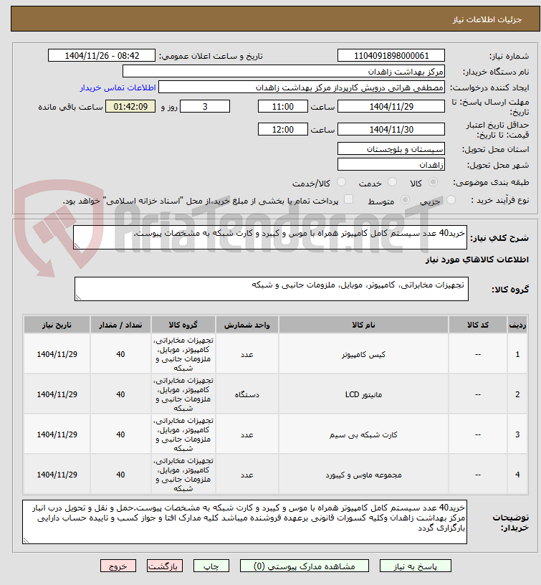Click the نام کالا column header
Screen dimensions: 541x585
(363, 325)
